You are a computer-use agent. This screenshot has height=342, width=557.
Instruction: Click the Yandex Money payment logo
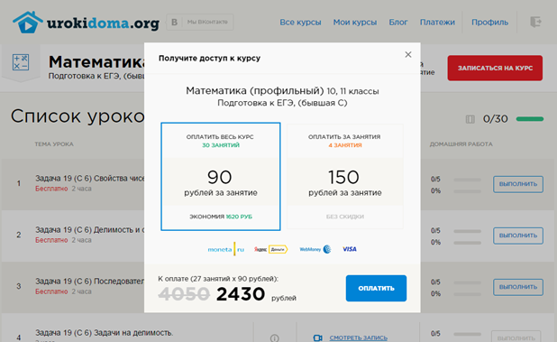point(270,249)
